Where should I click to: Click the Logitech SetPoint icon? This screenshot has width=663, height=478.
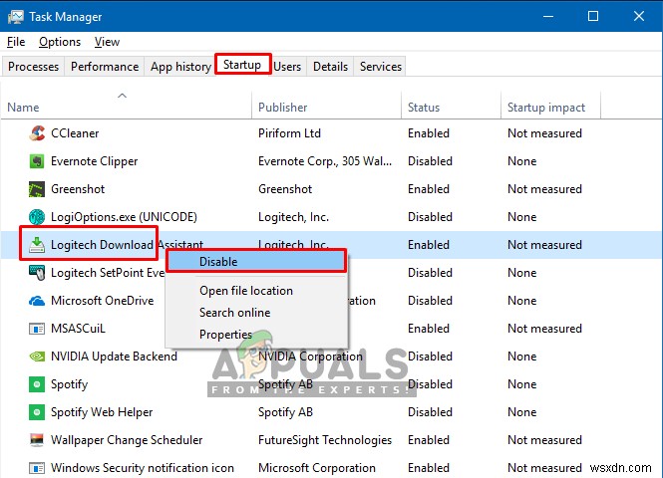pos(37,273)
